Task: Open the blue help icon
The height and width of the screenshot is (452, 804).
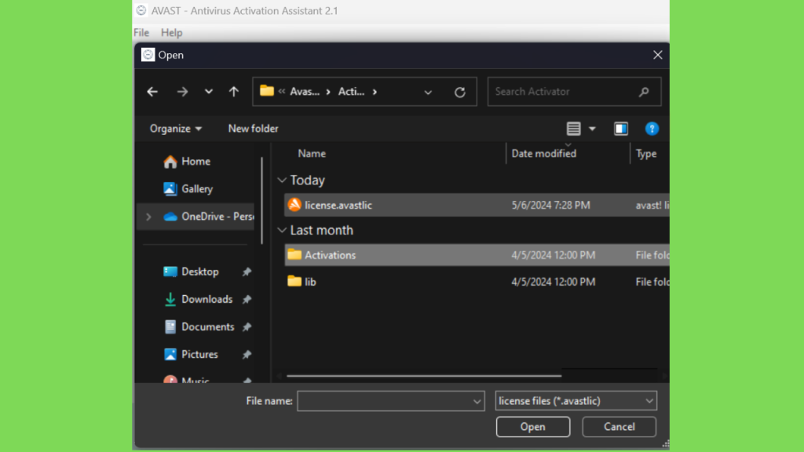Action: (652, 129)
